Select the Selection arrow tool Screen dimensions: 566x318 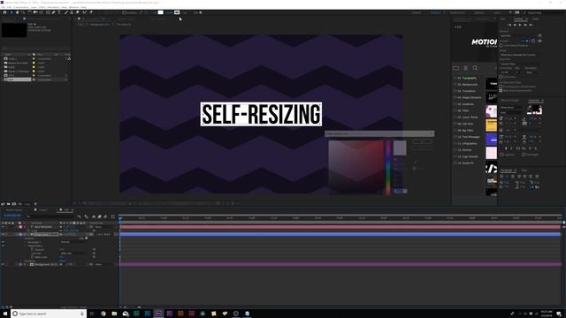[x=11, y=12]
